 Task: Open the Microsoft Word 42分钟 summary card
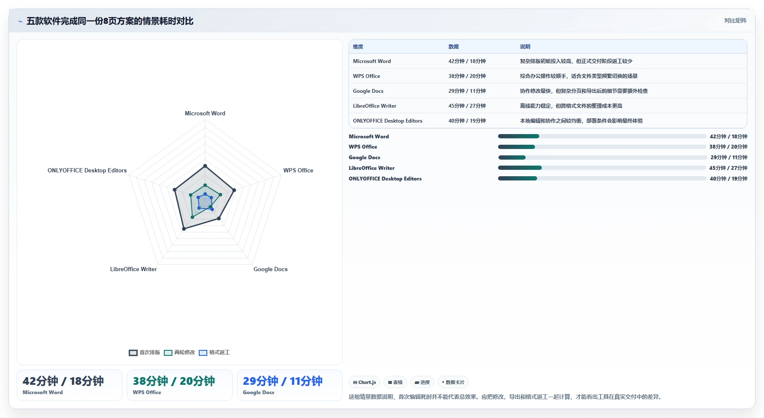coord(69,385)
